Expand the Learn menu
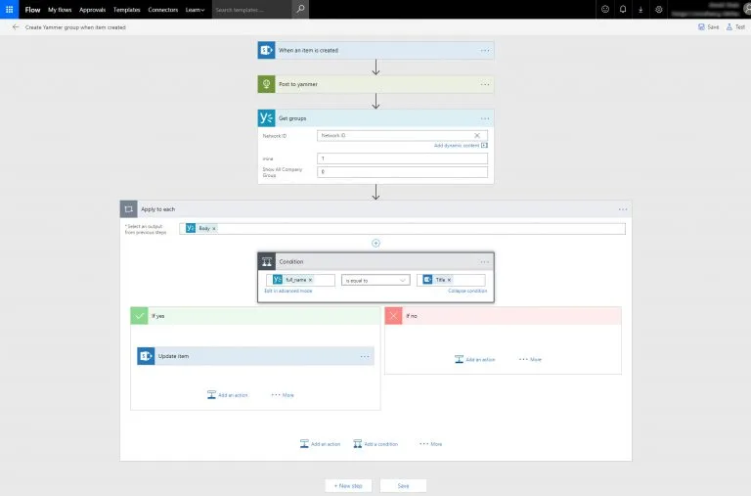Image resolution: width=751 pixels, height=496 pixels. coord(195,10)
